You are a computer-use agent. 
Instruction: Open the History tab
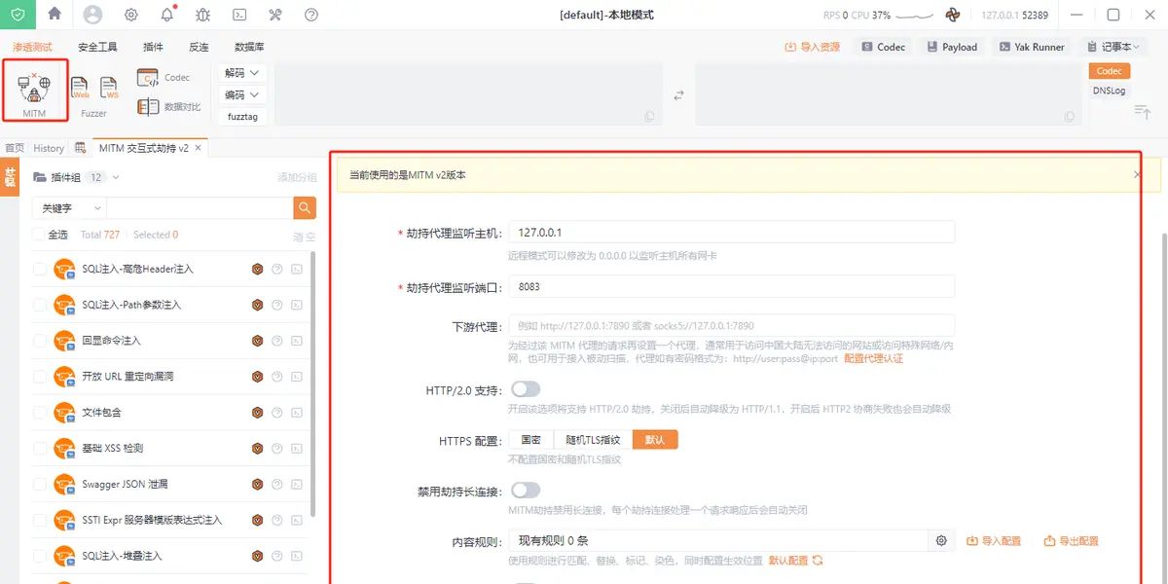tap(49, 148)
